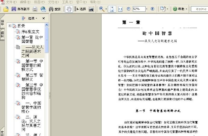Select the Hand tool
Viewport: 208px width, 136px height.
click(69, 9)
